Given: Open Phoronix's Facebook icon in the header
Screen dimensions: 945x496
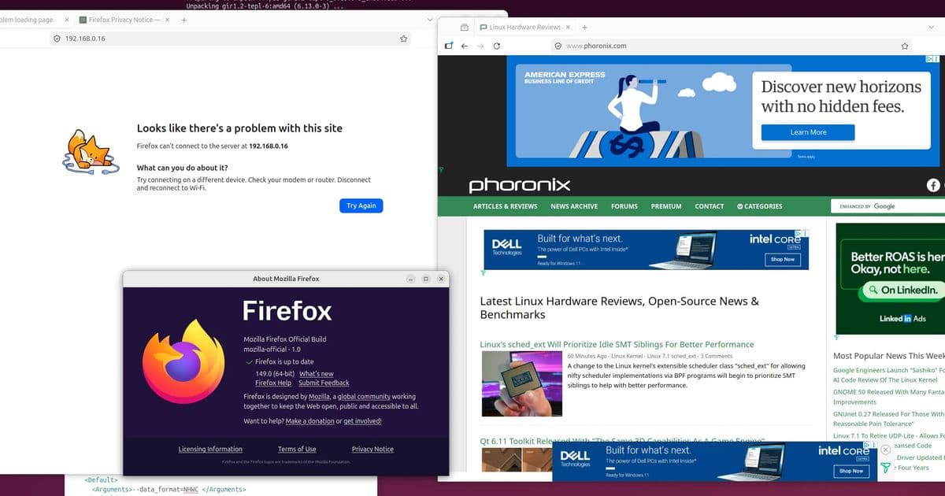Looking at the screenshot, I should pyautogui.click(x=933, y=185).
